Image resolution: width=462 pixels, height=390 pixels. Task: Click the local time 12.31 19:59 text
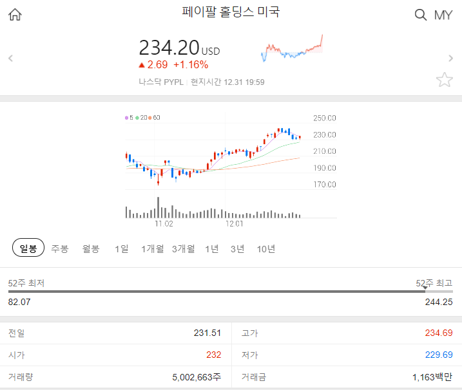pyautogui.click(x=227, y=82)
